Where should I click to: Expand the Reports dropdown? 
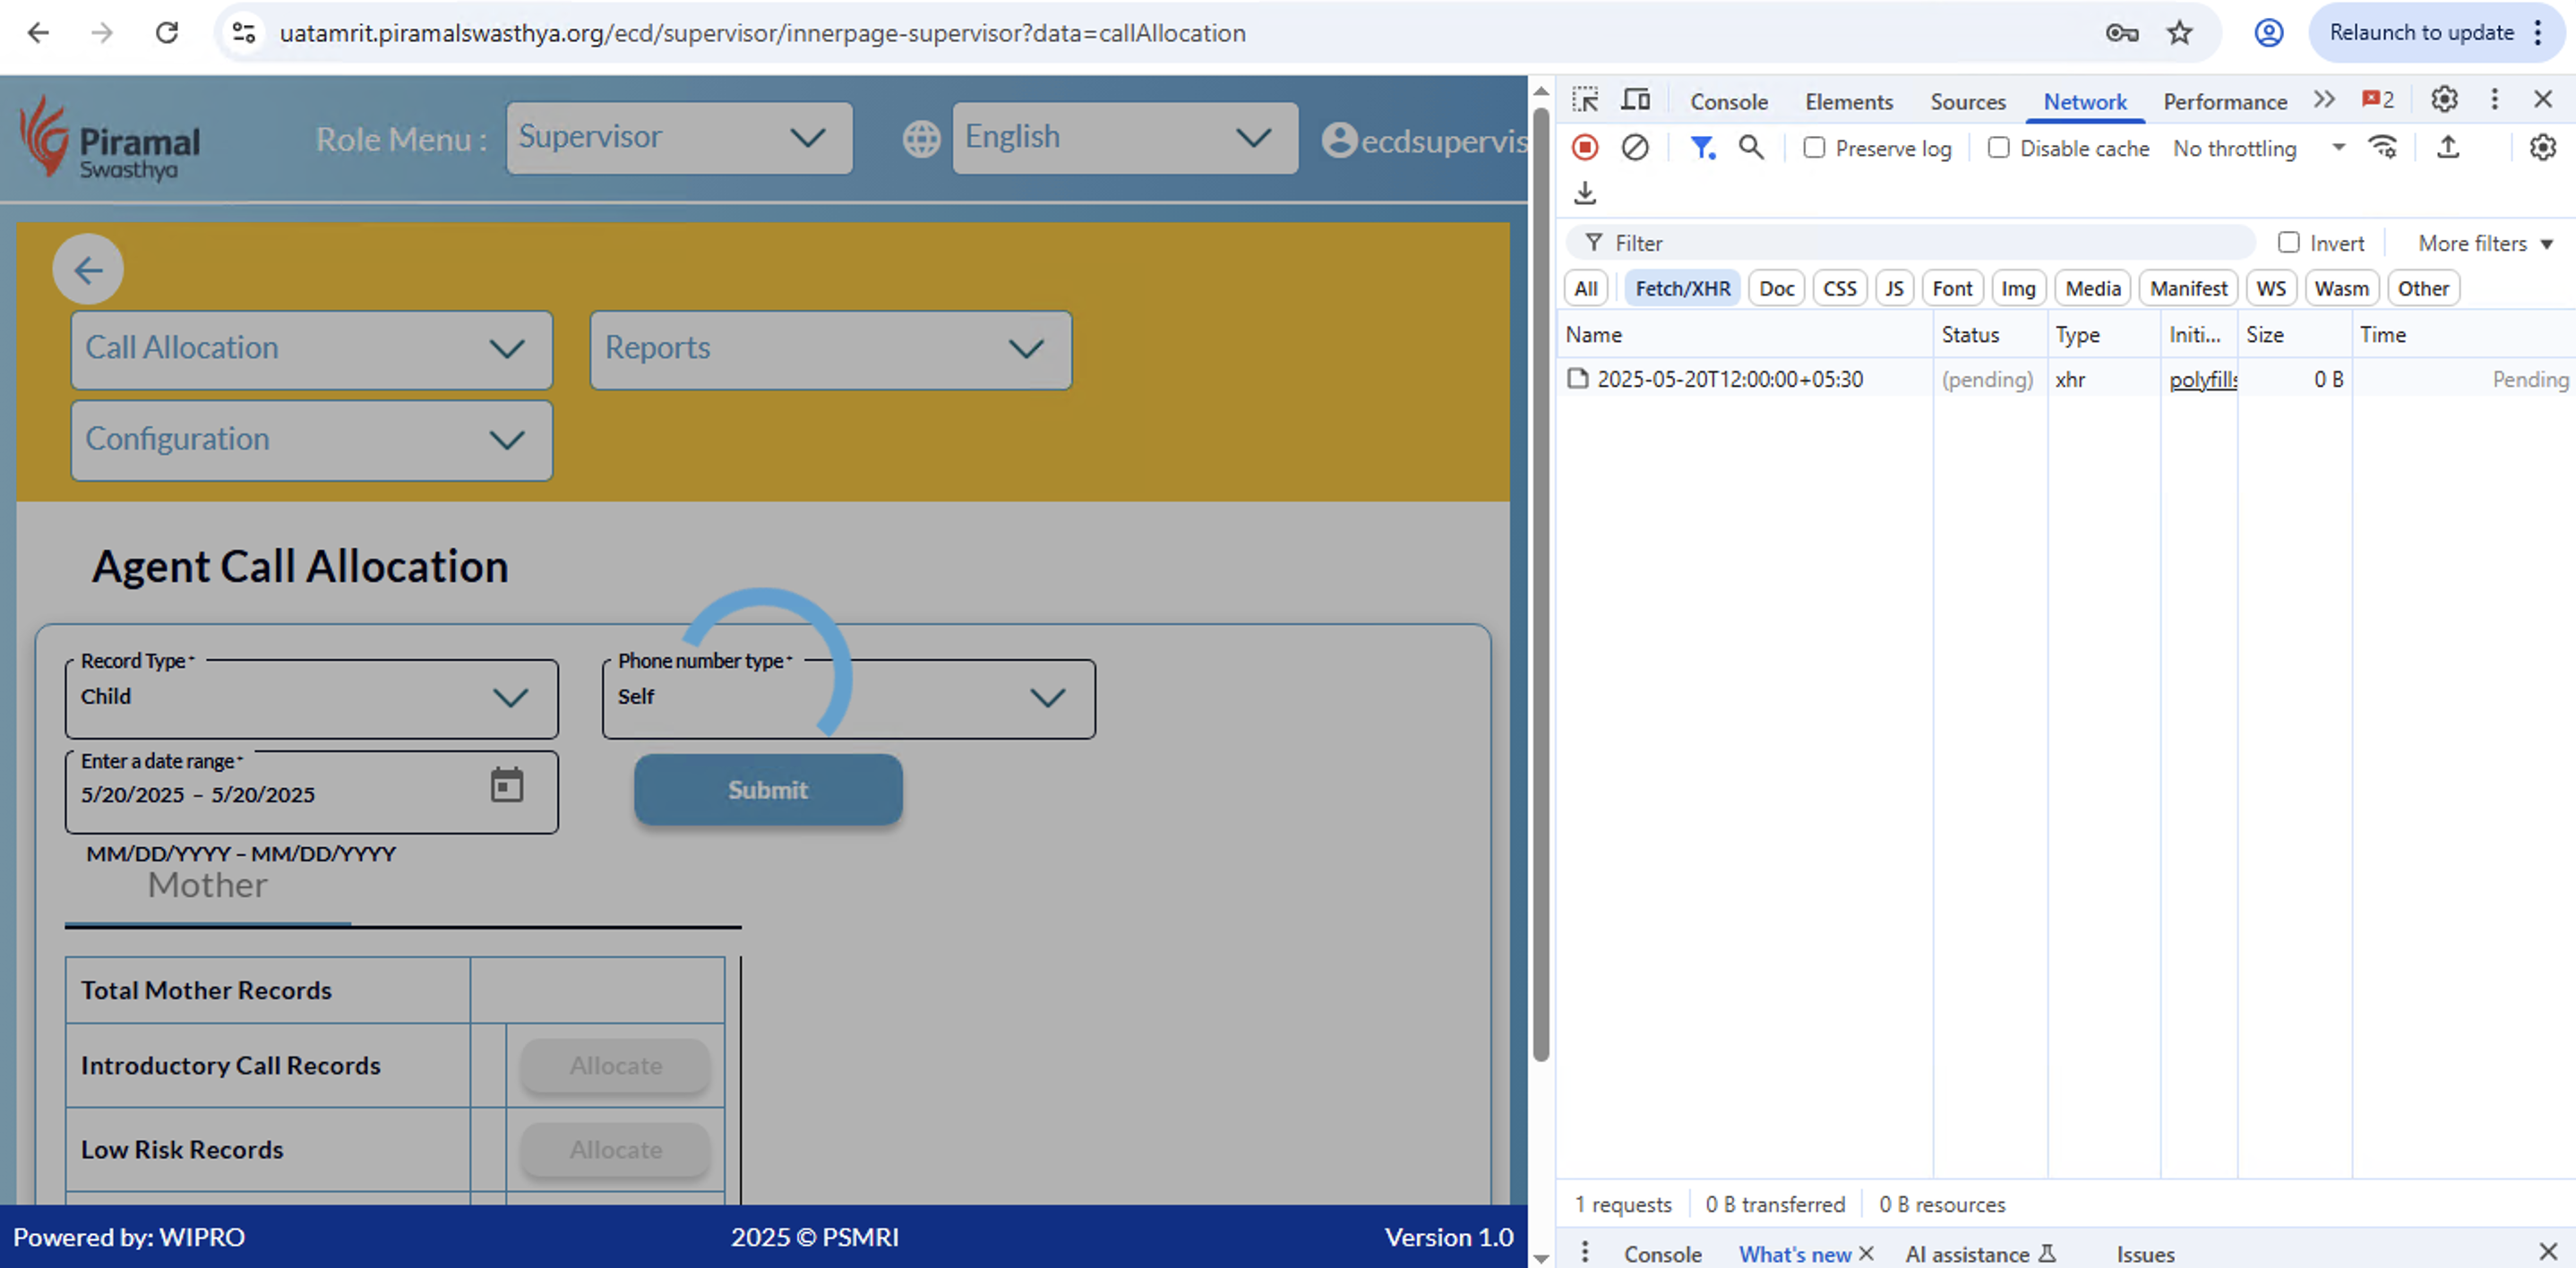click(x=830, y=349)
